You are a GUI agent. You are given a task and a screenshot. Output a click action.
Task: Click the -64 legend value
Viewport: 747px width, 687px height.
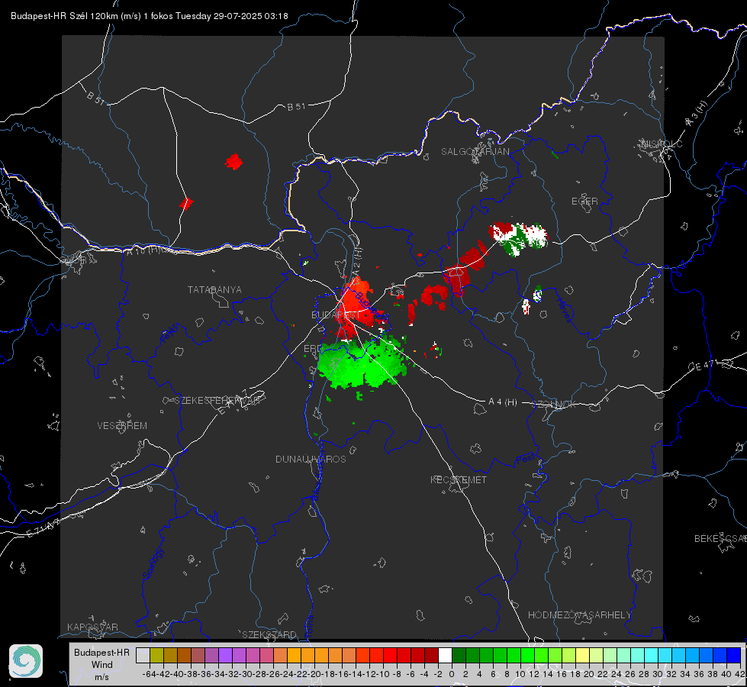150,674
